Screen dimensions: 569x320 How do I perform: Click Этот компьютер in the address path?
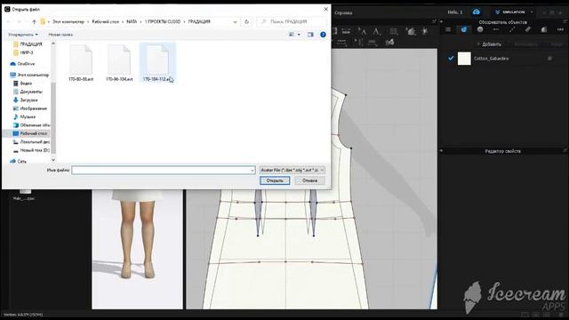(x=68, y=21)
